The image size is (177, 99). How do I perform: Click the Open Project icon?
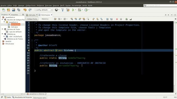14,10
